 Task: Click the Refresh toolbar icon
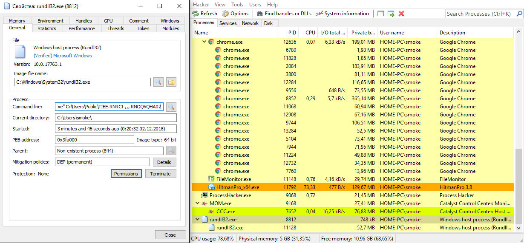pyautogui.click(x=196, y=14)
